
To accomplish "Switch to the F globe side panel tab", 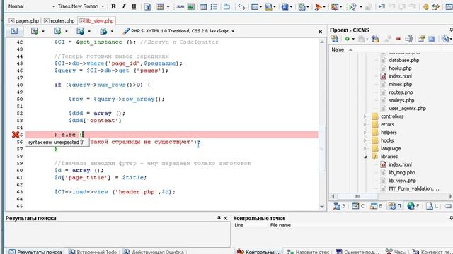I will coord(413,206).
